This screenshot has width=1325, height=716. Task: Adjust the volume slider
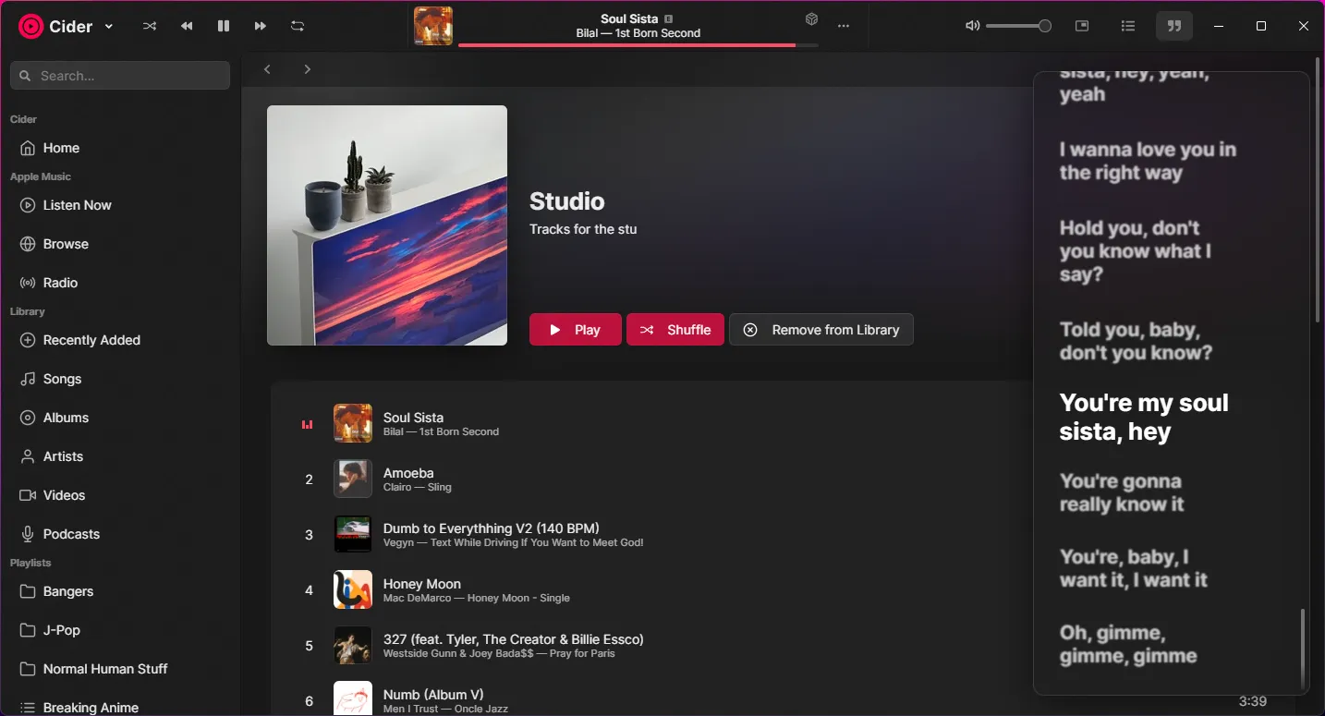(x=1018, y=26)
